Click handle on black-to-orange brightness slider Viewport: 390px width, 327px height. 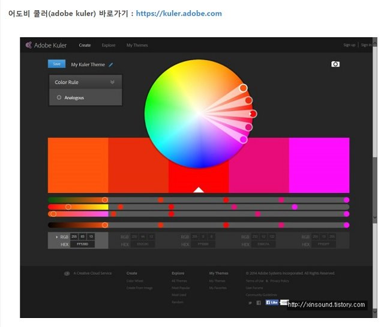coord(105,225)
